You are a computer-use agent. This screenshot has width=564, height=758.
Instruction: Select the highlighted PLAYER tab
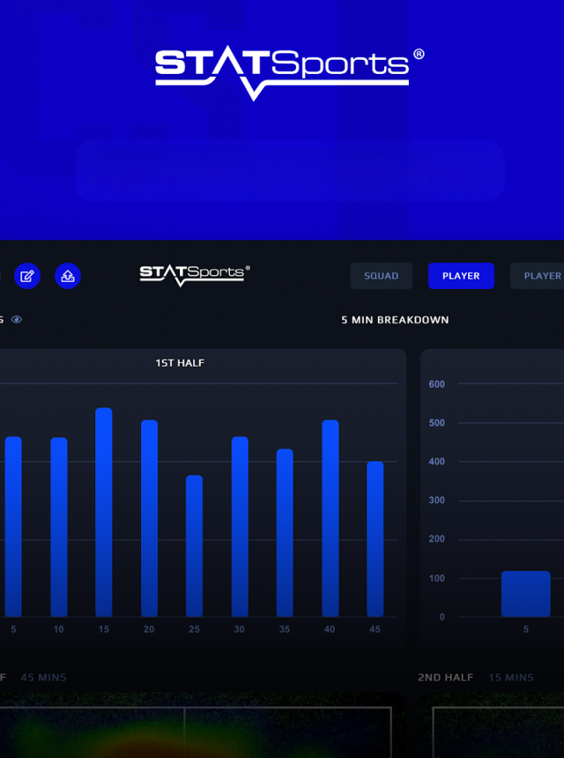(x=461, y=276)
